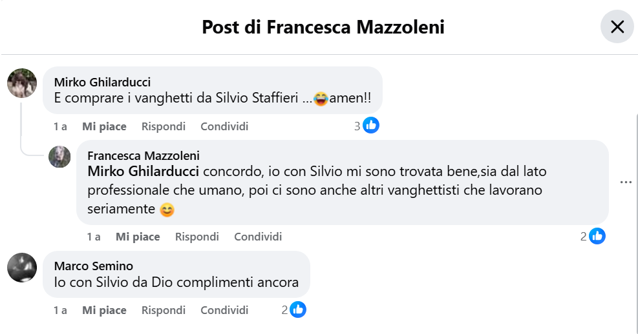Open Francesca Mazzoleni's reply avatar
The image size is (638, 334).
(x=59, y=157)
